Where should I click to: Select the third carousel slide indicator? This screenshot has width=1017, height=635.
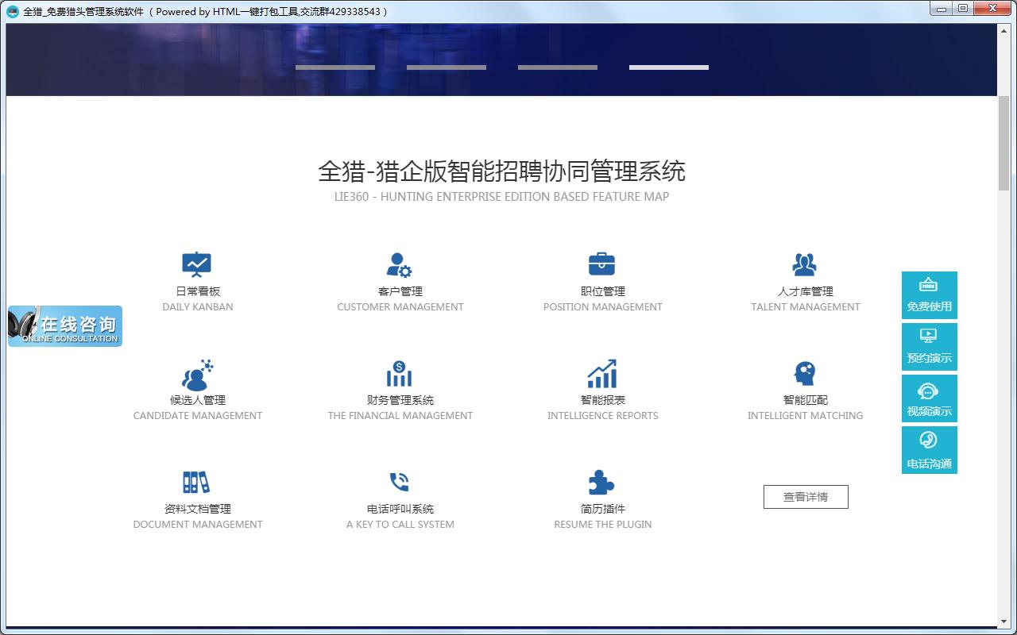pos(558,67)
